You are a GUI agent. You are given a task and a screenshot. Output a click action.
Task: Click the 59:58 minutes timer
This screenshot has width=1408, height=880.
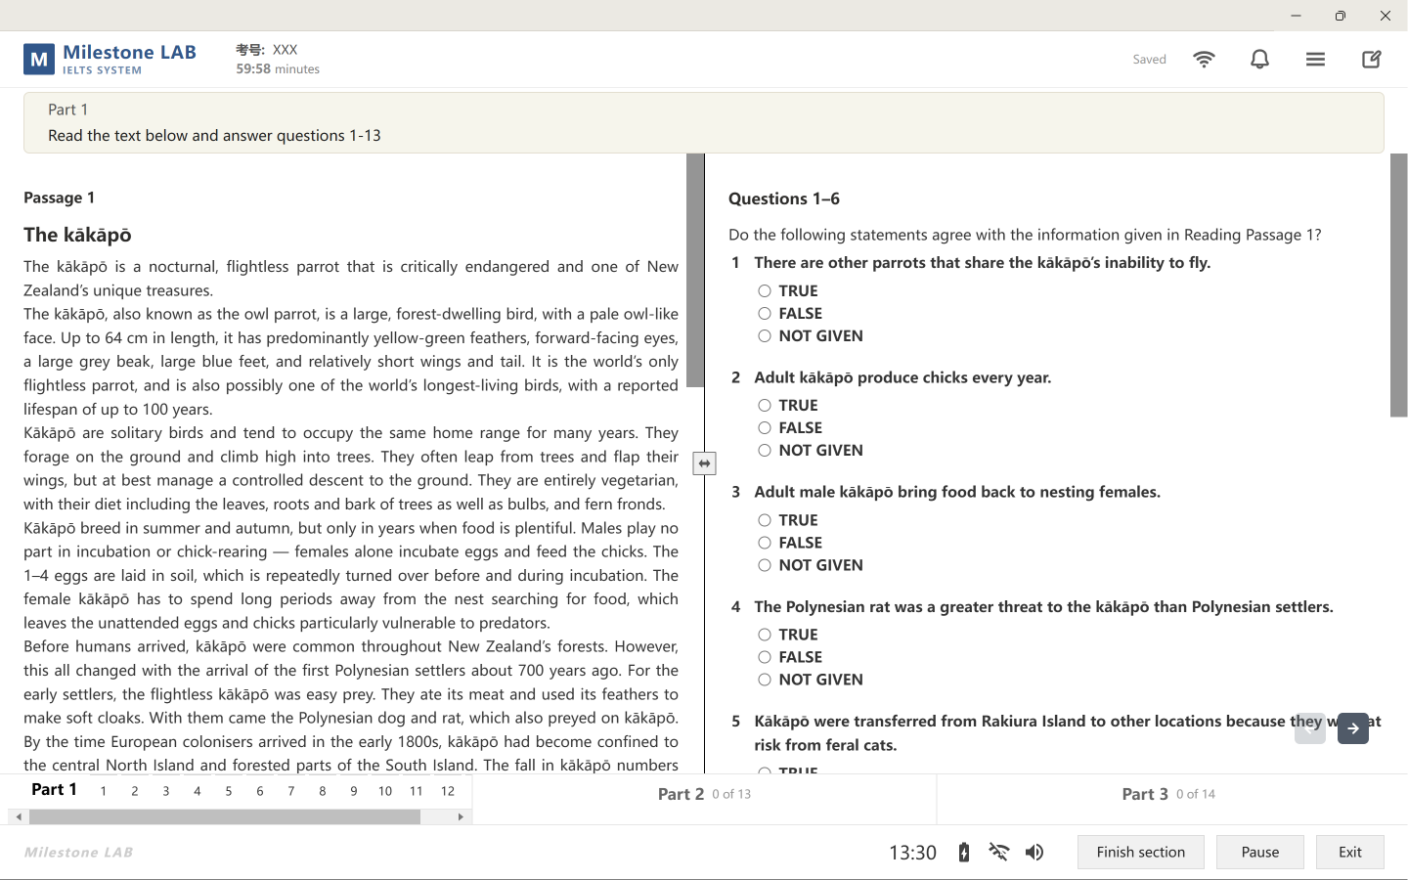(278, 69)
